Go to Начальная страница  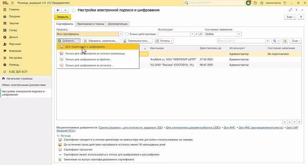(x=19, y=78)
